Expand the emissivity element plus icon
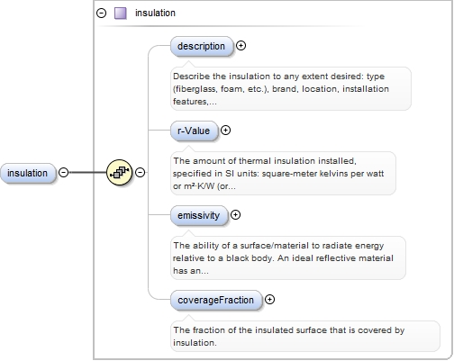This screenshot has height=361, width=454. tap(235, 215)
